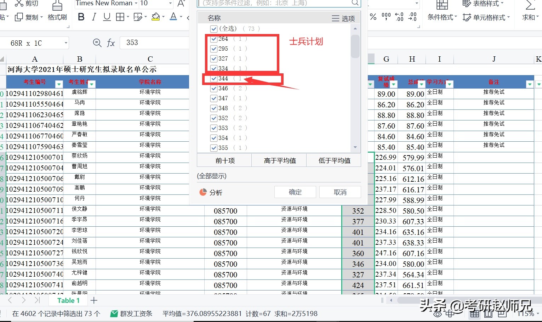Image resolution: width=542 pixels, height=322 pixels.
Task: Open the Times New Roman font dropdown
Action: [136, 3]
